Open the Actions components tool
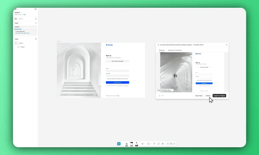This screenshot has height=155, width=259. point(163,144)
